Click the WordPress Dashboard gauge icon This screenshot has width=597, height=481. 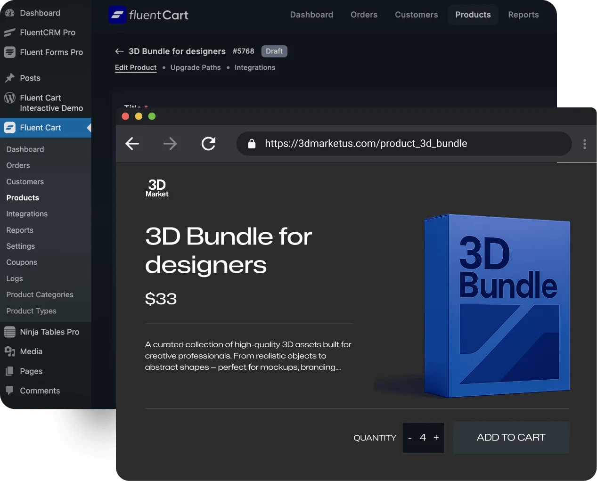[x=9, y=13]
